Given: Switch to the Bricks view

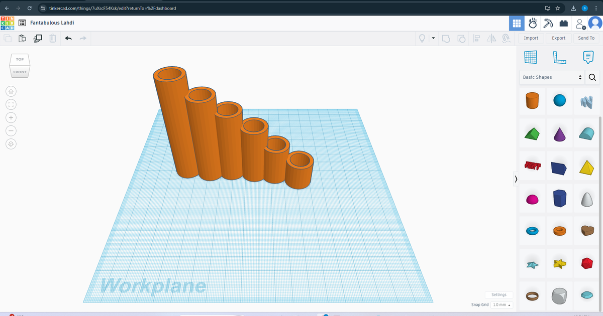Looking at the screenshot, I should coord(564,23).
